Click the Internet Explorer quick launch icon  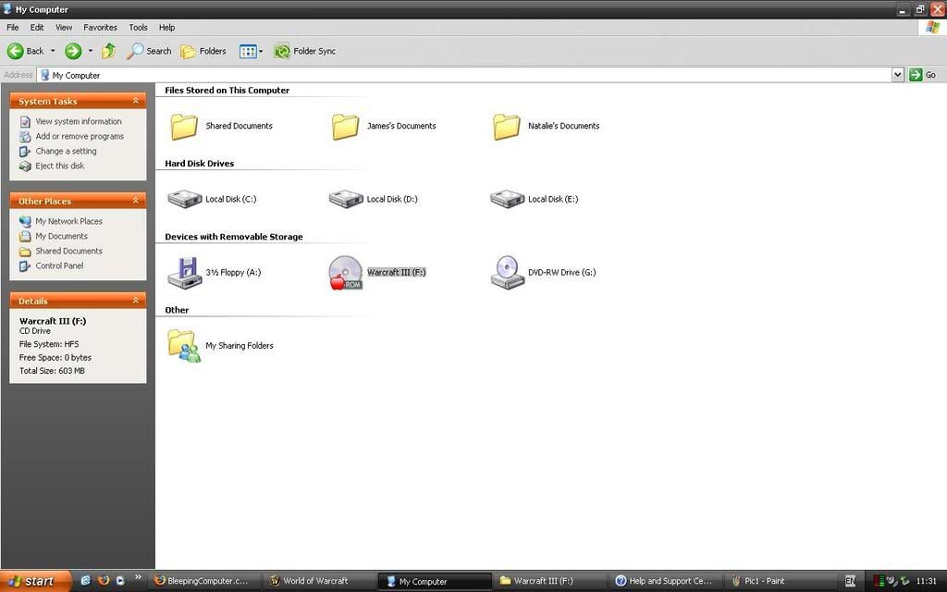86,581
